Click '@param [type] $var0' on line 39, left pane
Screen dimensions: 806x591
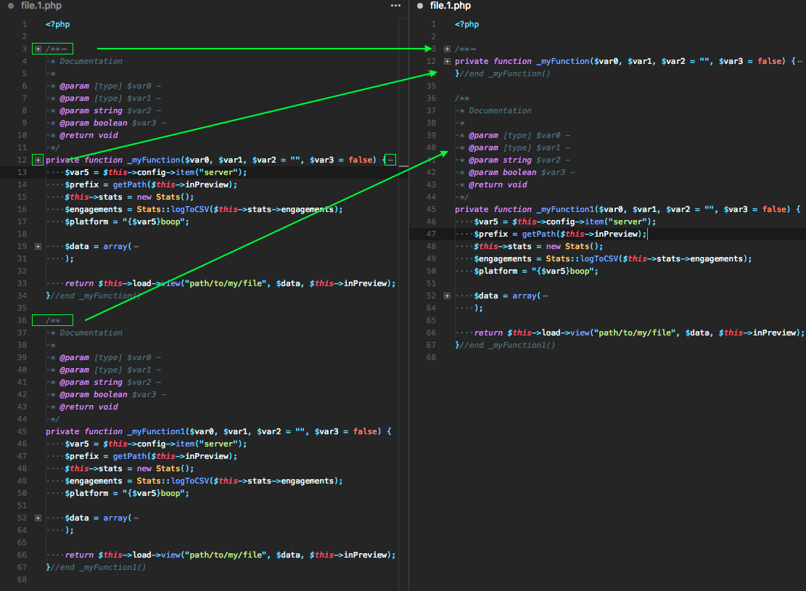point(105,357)
